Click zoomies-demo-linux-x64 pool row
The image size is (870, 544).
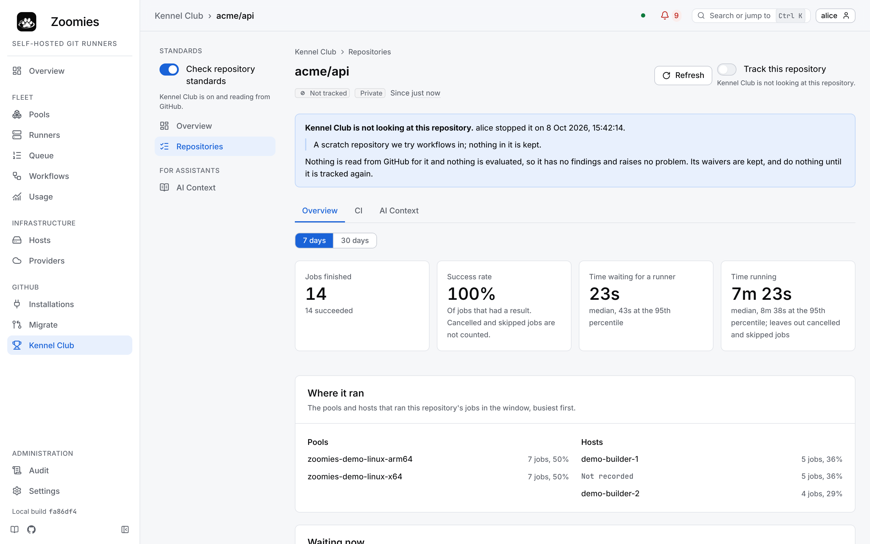pos(438,476)
